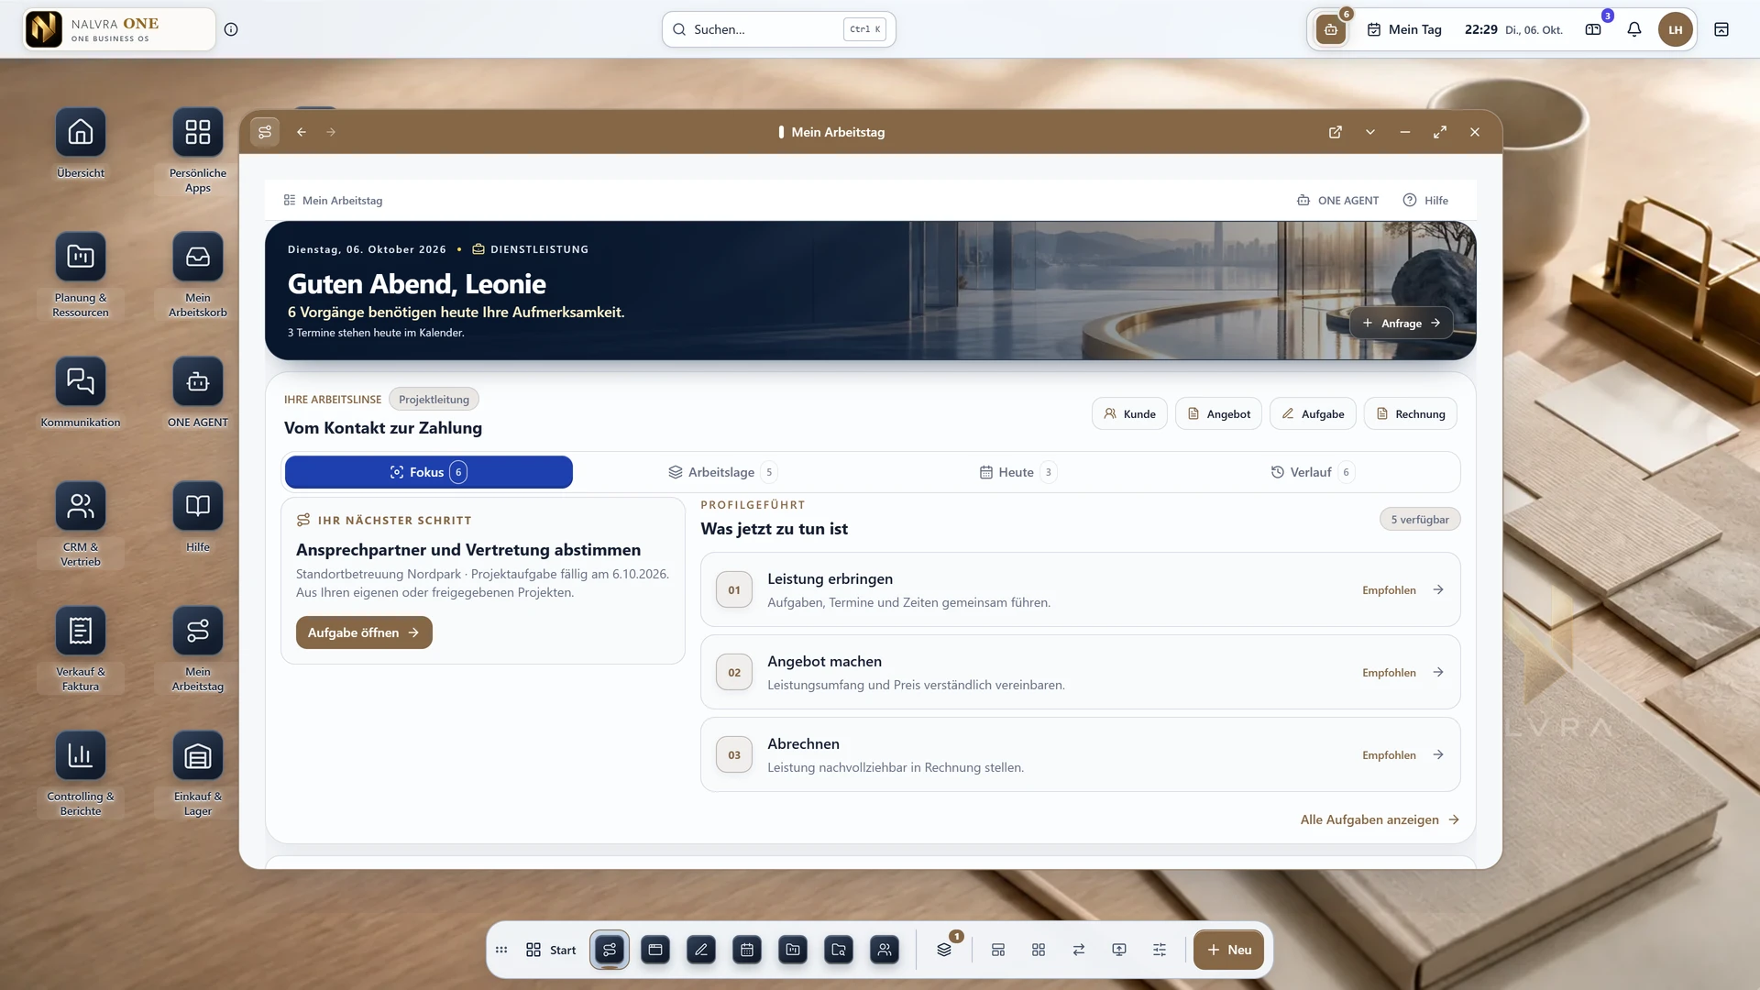Click the agent robot icon with badge 6
Image resolution: width=1760 pixels, height=990 pixels.
pyautogui.click(x=1331, y=29)
